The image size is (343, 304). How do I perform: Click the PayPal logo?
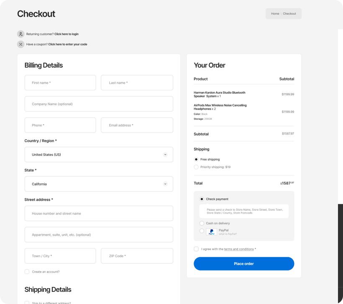[x=211, y=232]
